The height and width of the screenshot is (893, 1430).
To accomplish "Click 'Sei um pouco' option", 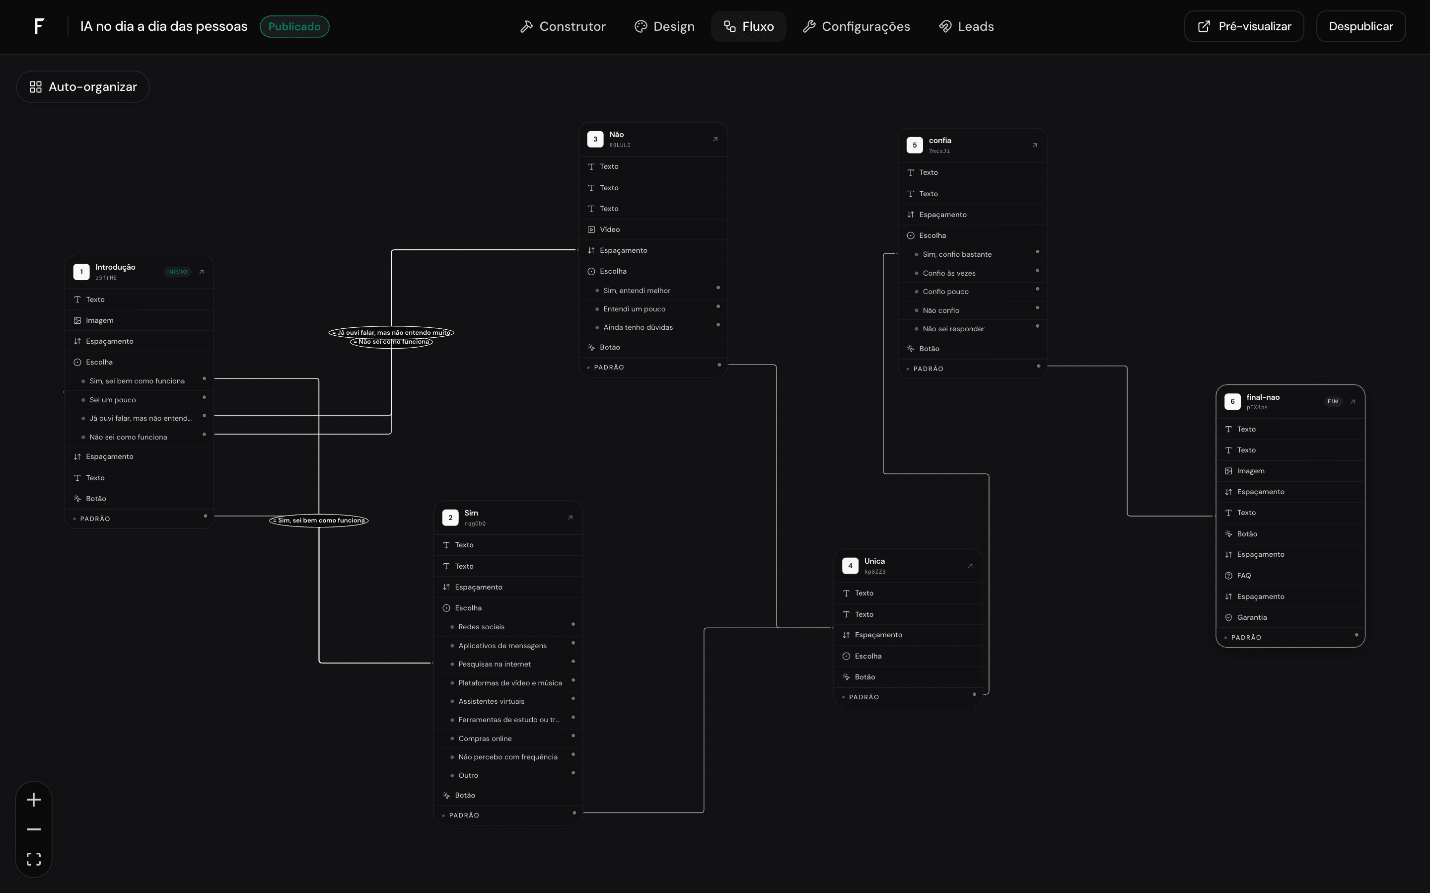I will (x=140, y=400).
